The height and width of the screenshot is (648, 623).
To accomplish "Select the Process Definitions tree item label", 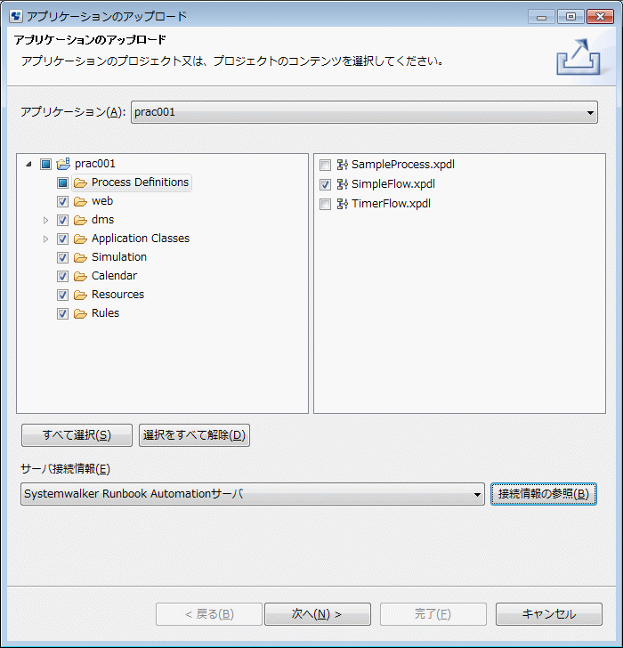I will click(x=140, y=182).
